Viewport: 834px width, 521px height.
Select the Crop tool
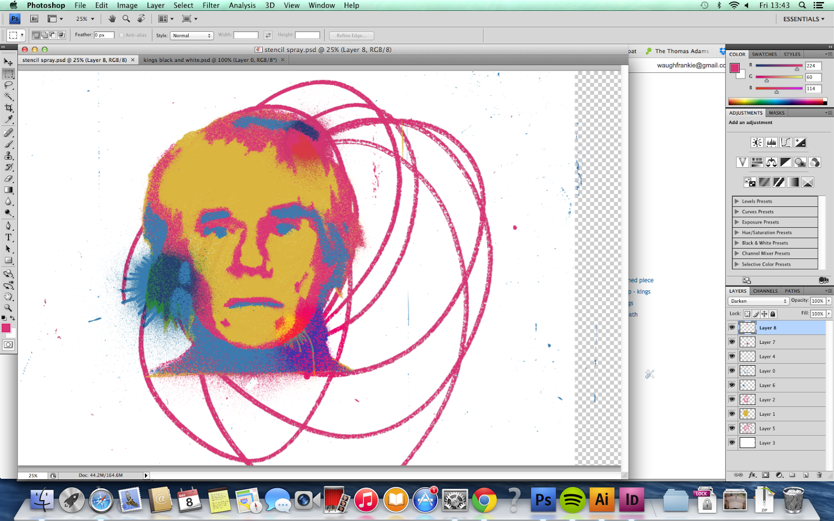[x=8, y=108]
